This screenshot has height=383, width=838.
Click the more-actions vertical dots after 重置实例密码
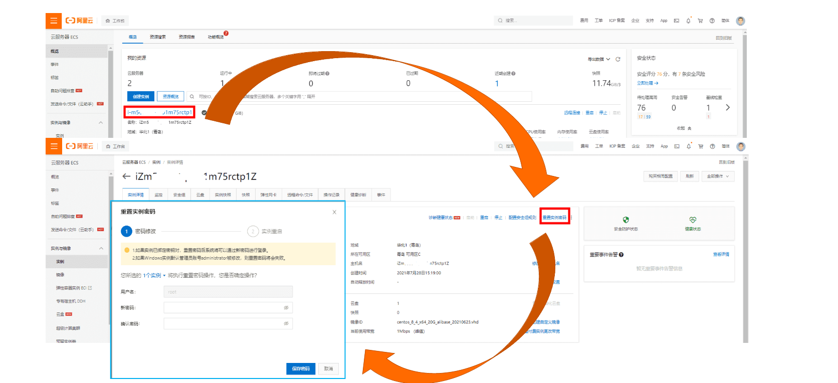click(571, 218)
